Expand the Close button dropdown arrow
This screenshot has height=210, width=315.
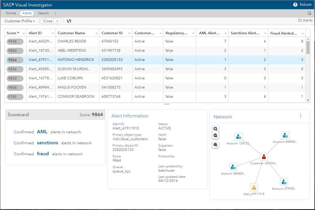point(58,21)
